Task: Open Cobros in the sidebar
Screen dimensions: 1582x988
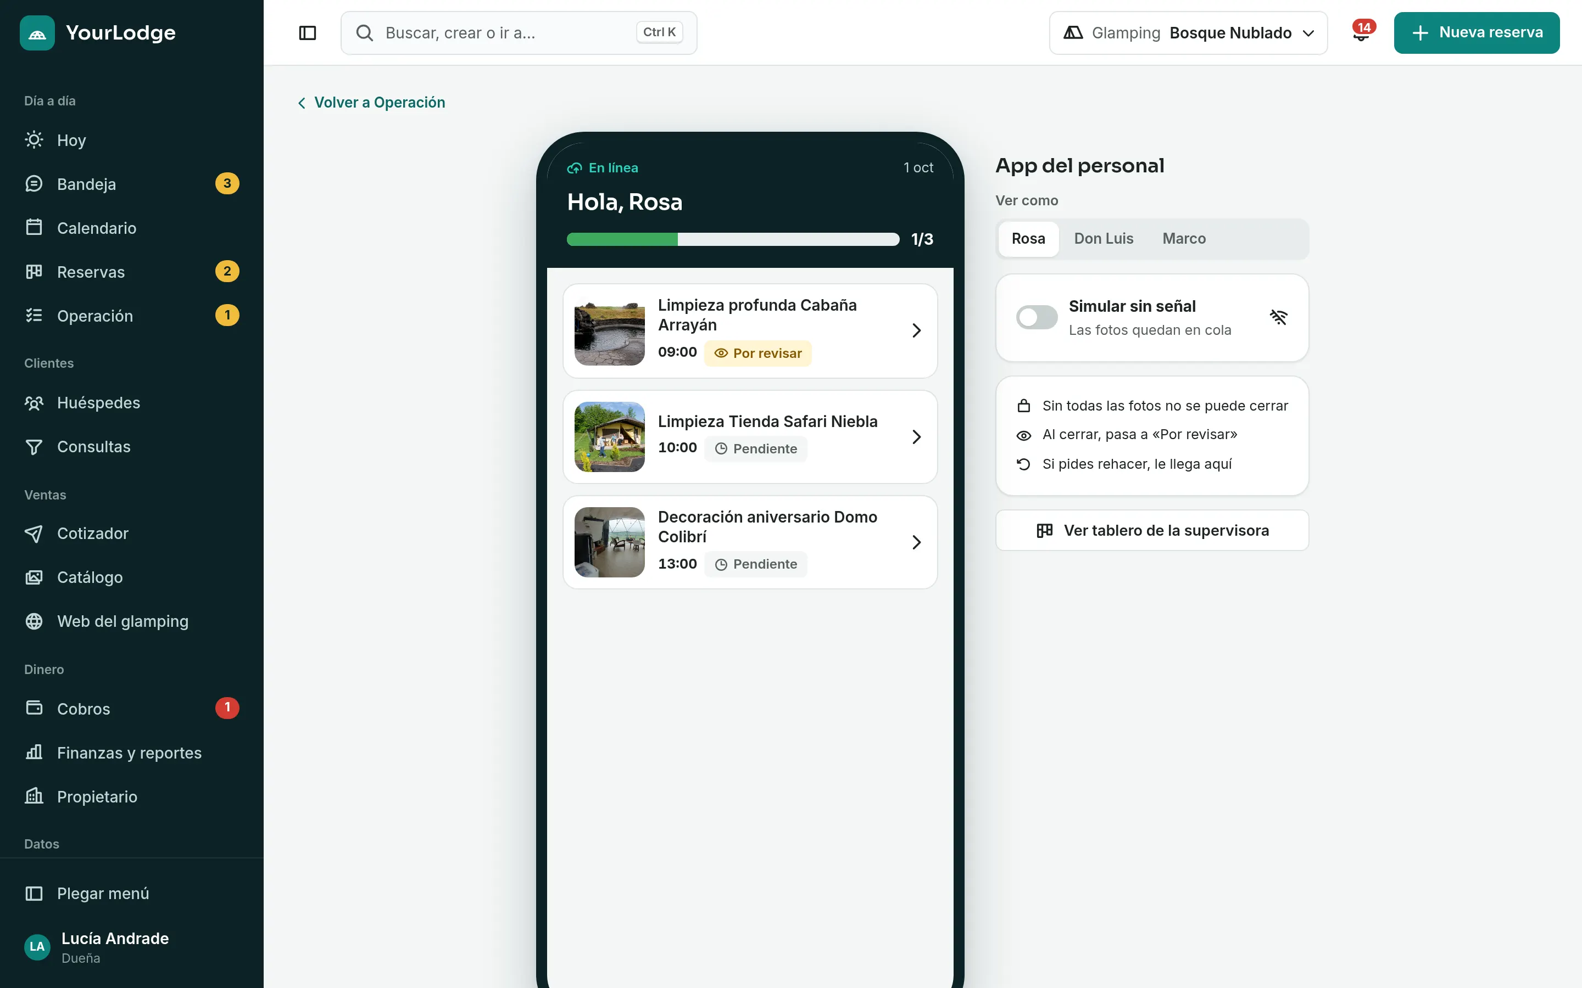Action: coord(131,708)
